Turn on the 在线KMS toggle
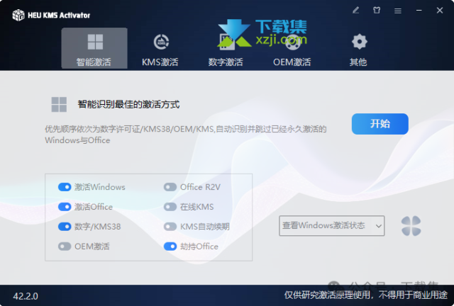 [x=170, y=207]
